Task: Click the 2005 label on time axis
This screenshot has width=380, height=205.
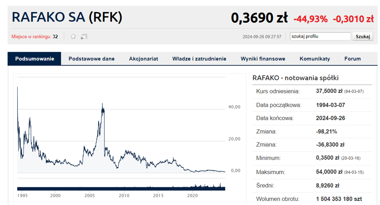Action: pos(89,195)
